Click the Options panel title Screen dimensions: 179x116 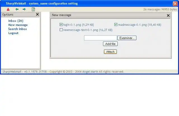pyautogui.click(x=8, y=15)
